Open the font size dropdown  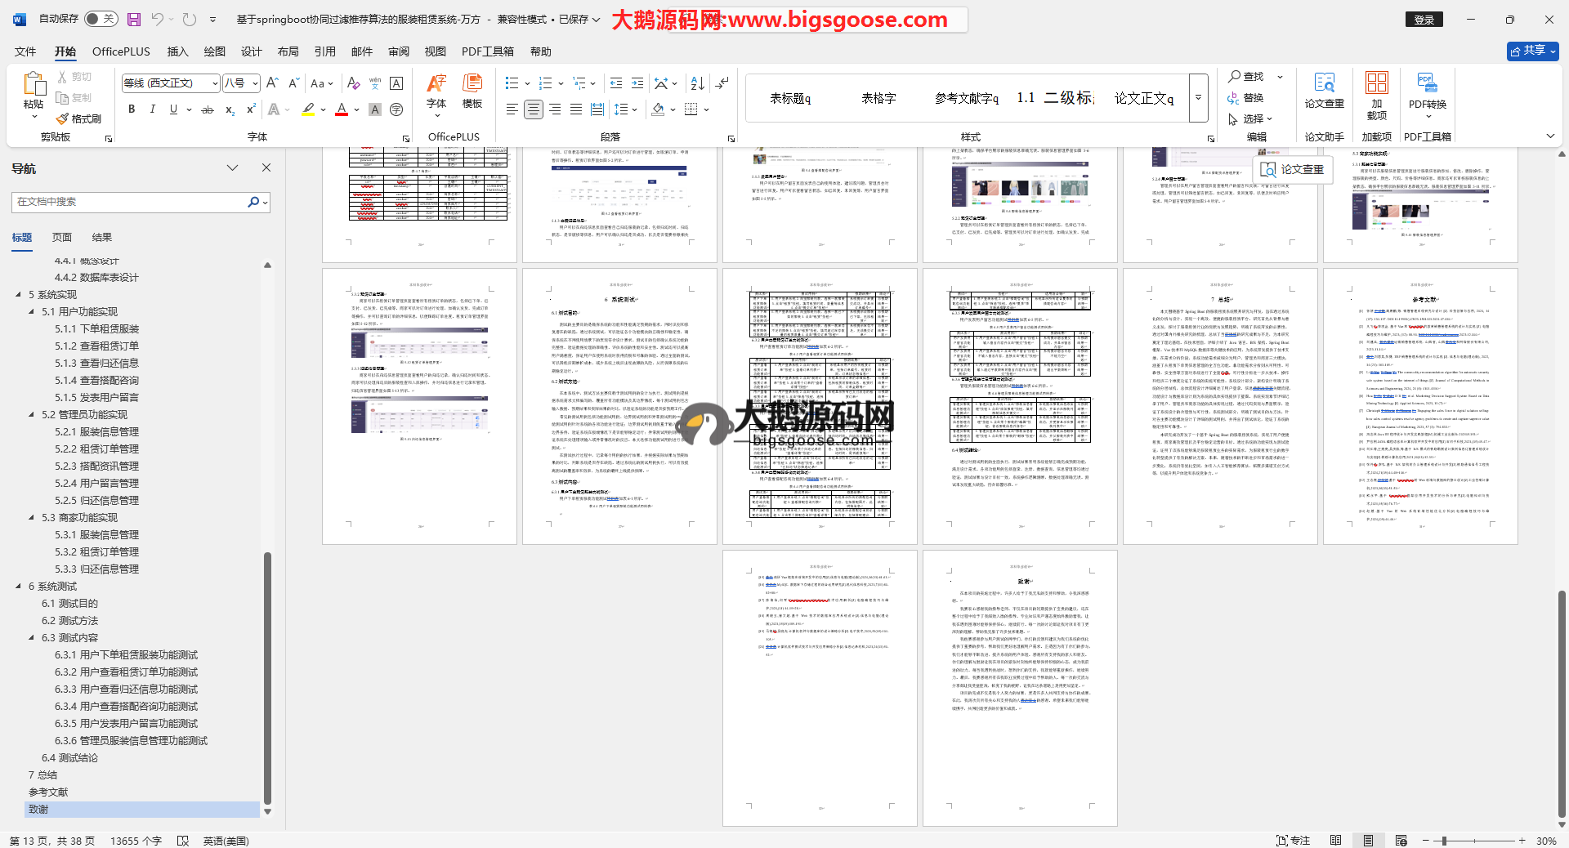255,83
